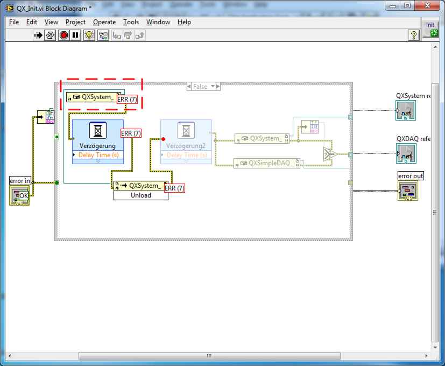The width and height of the screenshot is (445, 366).
Task: Click the error output tunnel on case structure
Action: [x=350, y=183]
